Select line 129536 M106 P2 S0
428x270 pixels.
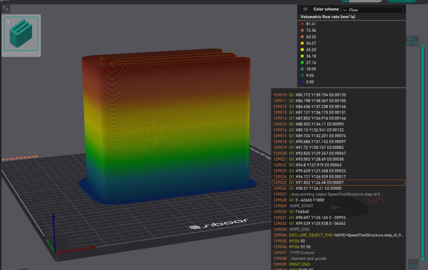[x=339, y=247]
